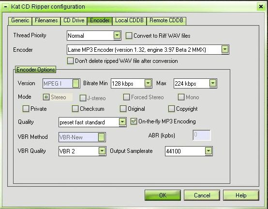Image resolution: width=268 pixels, height=209 pixels.
Task: Open the CD Drive tab
Action: [x=74, y=21]
